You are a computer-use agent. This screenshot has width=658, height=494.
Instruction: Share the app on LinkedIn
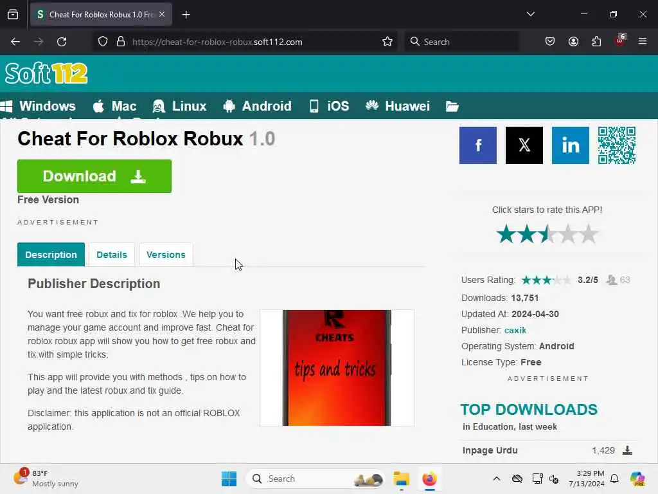(571, 145)
